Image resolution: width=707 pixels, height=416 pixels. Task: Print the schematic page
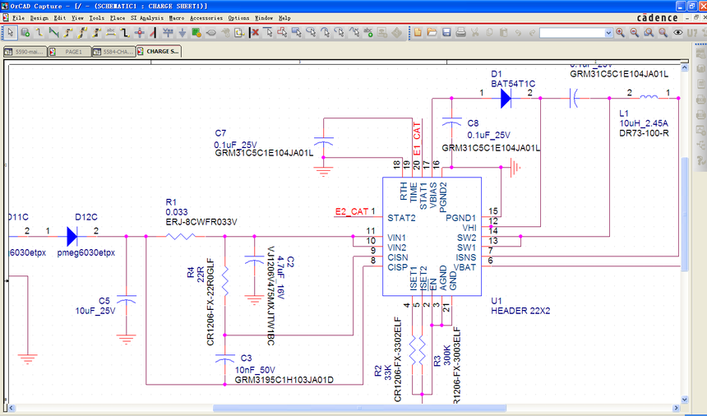click(461, 32)
